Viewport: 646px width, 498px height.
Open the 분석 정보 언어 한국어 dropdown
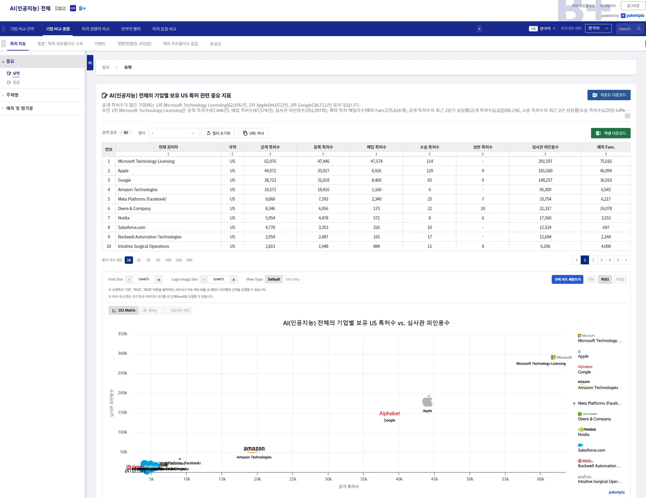pyautogui.click(x=598, y=28)
